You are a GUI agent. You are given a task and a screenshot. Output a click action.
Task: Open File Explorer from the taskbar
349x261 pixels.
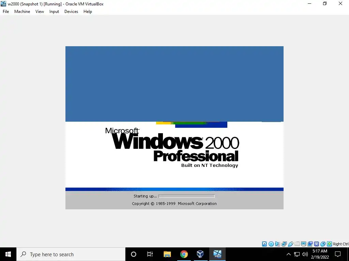pyautogui.click(x=167, y=254)
